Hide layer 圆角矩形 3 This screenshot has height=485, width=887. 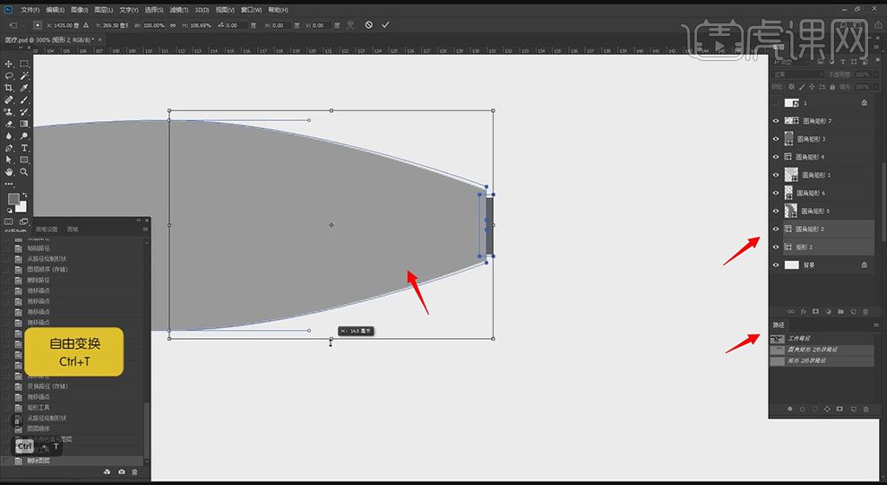tap(776, 139)
